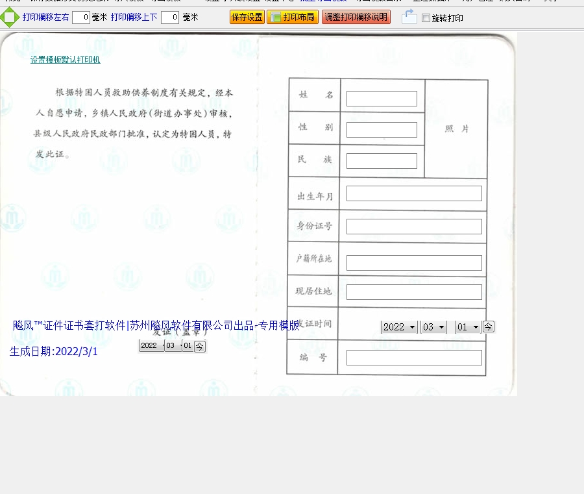The width and height of the screenshot is (584, 494).
Task: Click the 保存设置 button
Action: tap(247, 17)
